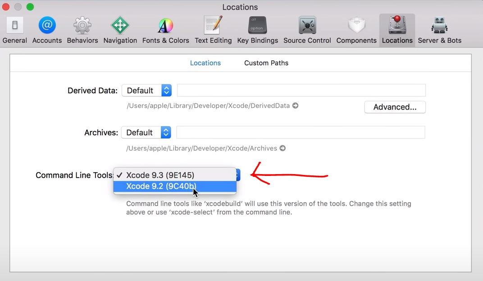
Task: Open the Server & Bots pane
Action: pos(439,28)
